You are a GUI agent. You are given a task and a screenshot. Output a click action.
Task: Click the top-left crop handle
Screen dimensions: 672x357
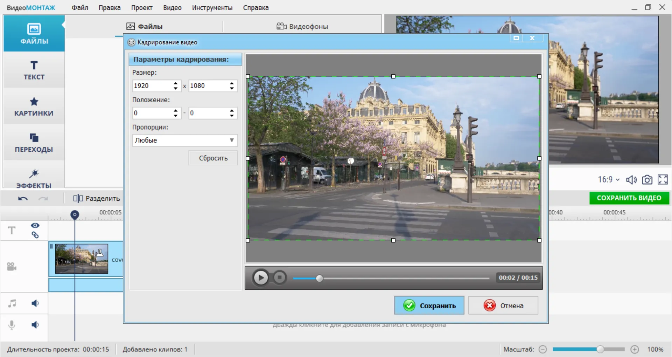pyautogui.click(x=248, y=76)
